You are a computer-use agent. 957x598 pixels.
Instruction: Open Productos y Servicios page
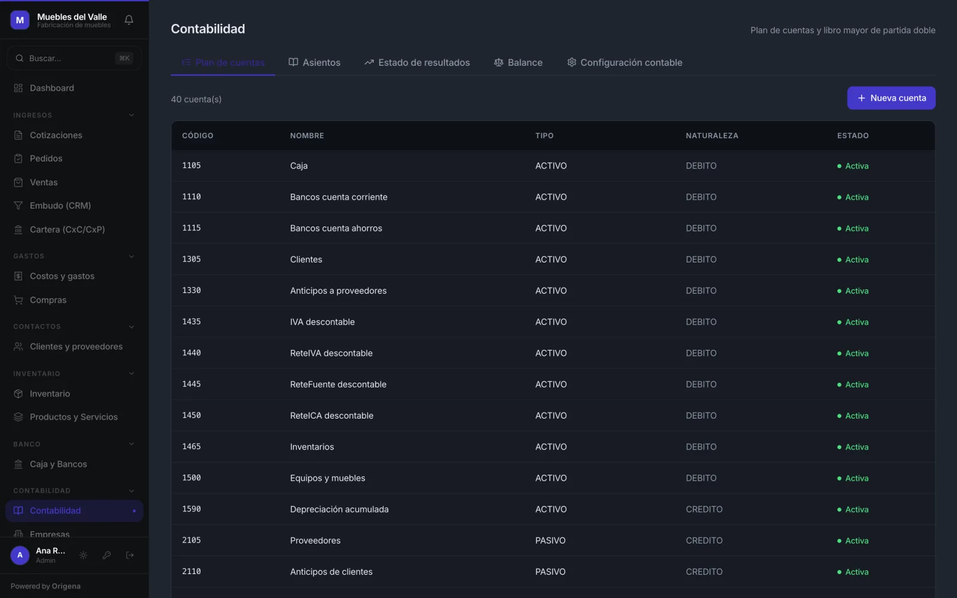click(x=74, y=417)
